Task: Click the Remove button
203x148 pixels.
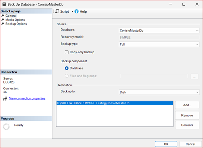Action: pyautogui.click(x=187, y=115)
